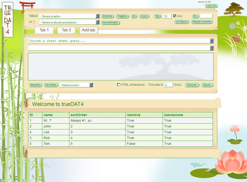Click the Schema button
Image resolution: width=247 pixels, height=182 pixels.
point(107,16)
